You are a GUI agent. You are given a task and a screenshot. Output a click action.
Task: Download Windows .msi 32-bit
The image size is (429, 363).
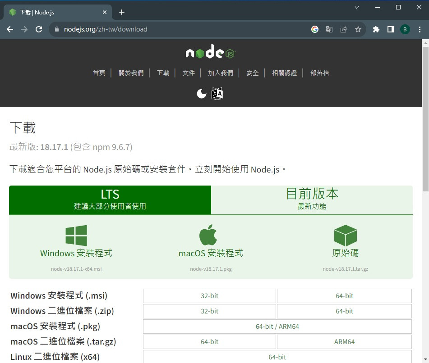point(210,296)
